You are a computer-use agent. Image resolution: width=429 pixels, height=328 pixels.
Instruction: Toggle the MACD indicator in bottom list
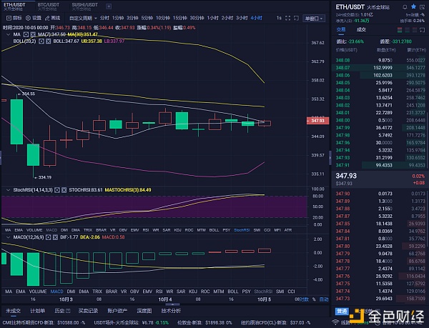(58, 292)
